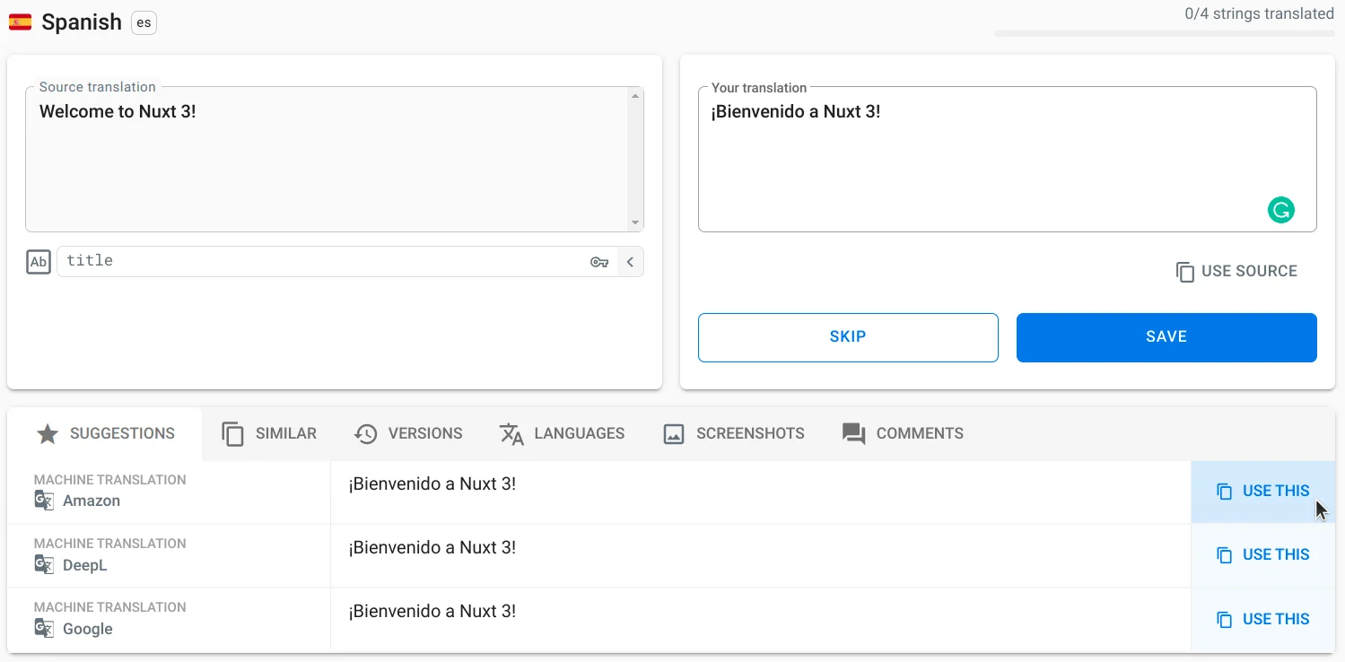Click the Grammarly icon in translation box
This screenshot has width=1345, height=662.
coord(1280,211)
